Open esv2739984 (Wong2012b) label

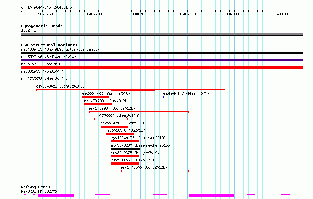(x=112, y=108)
